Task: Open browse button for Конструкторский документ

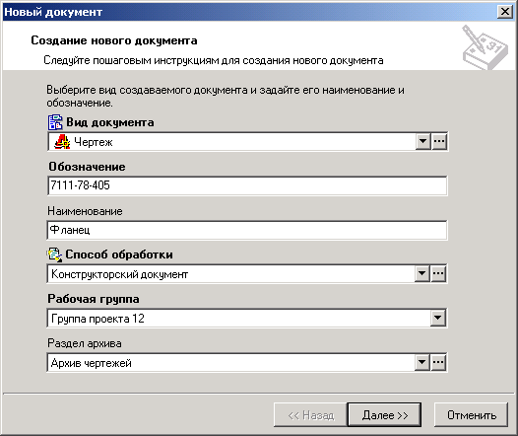Action: [438, 273]
